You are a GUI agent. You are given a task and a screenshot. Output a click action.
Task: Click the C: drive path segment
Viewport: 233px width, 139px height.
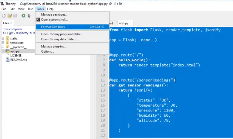4,33
